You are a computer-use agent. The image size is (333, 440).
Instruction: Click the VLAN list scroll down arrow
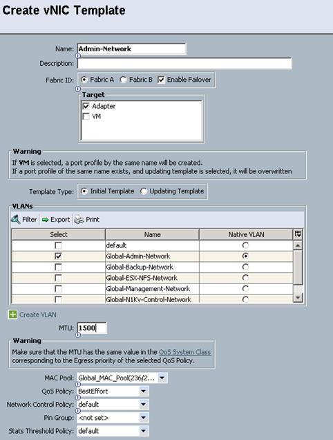(298, 297)
